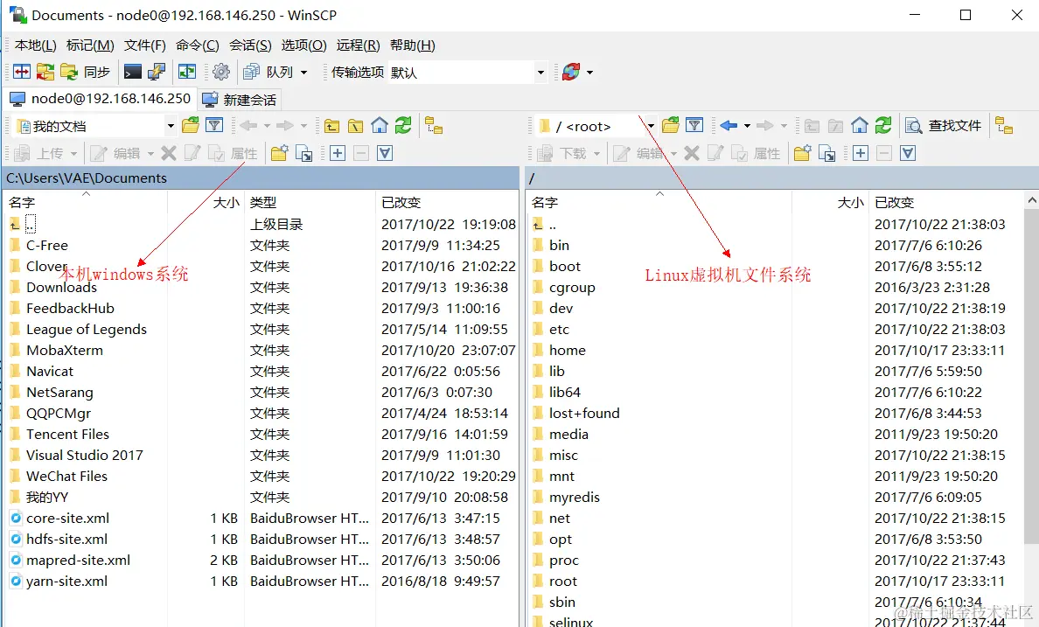Go to root directory in local panel

356,125
